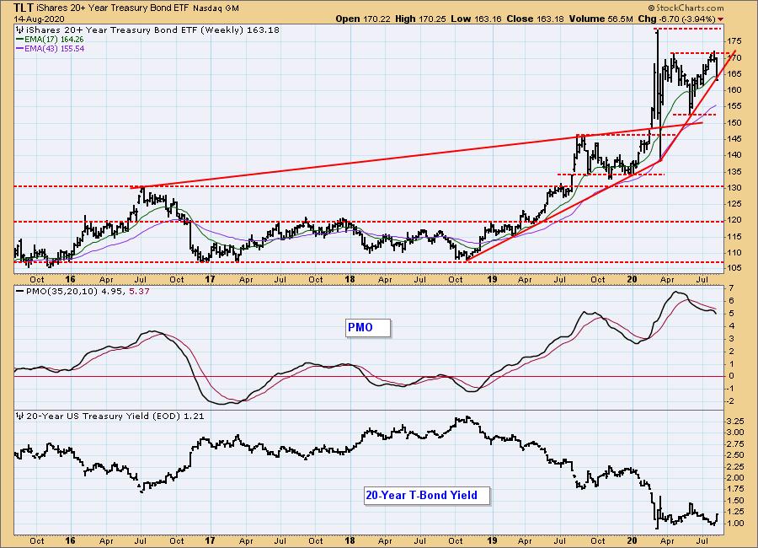The height and width of the screenshot is (548, 758).
Task: Click the 20-Year US Treasury Yield (EOD) 1.21 legend
Action: 115,416
